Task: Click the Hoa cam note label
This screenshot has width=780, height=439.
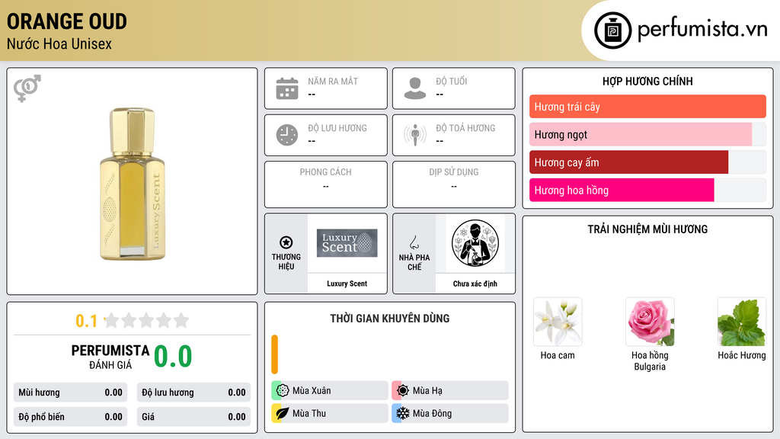Action: pyautogui.click(x=558, y=355)
